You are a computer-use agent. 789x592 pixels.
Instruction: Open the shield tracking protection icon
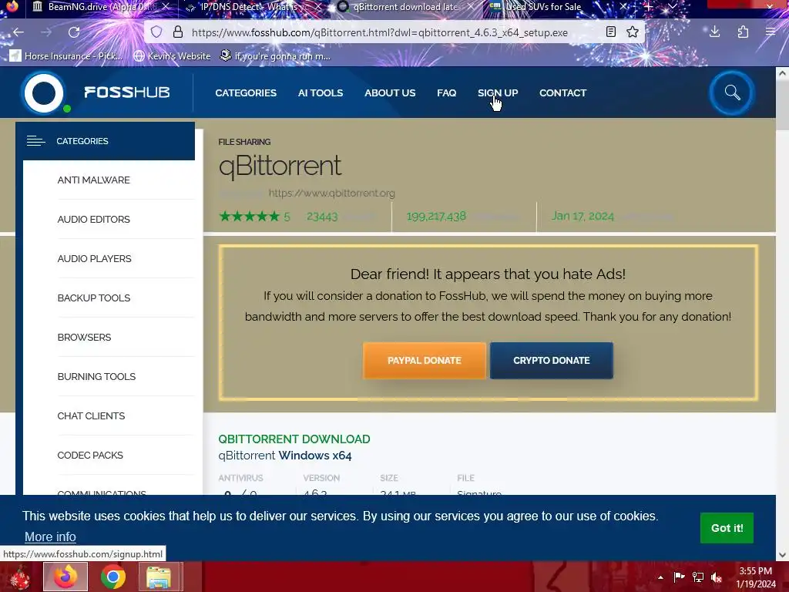[156, 32]
